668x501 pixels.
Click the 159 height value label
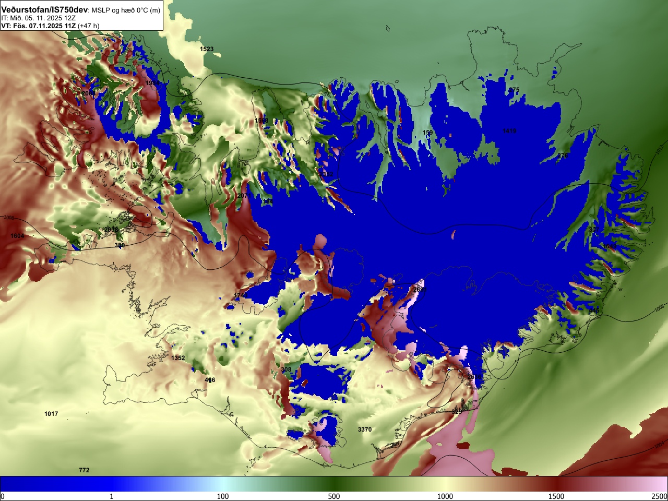pos(427,133)
